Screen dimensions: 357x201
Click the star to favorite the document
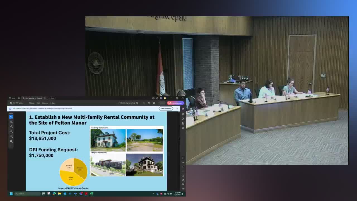coord(24,98)
